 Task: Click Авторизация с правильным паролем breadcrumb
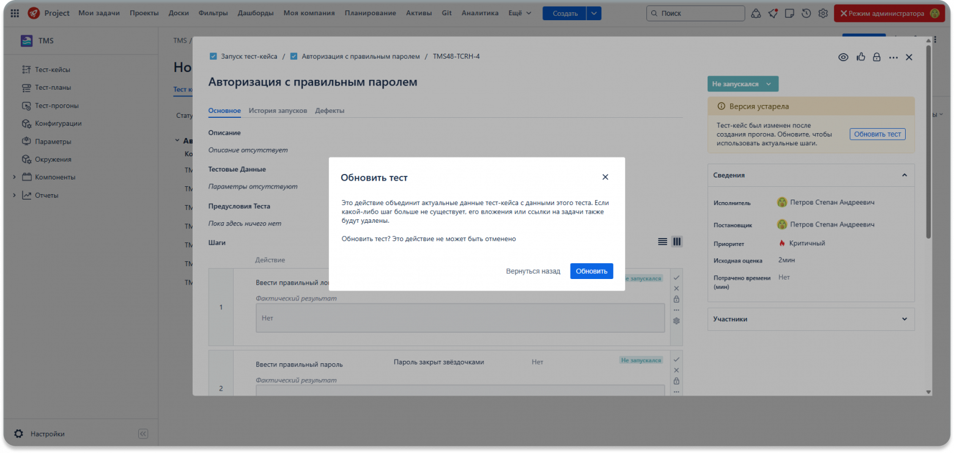pyautogui.click(x=361, y=56)
